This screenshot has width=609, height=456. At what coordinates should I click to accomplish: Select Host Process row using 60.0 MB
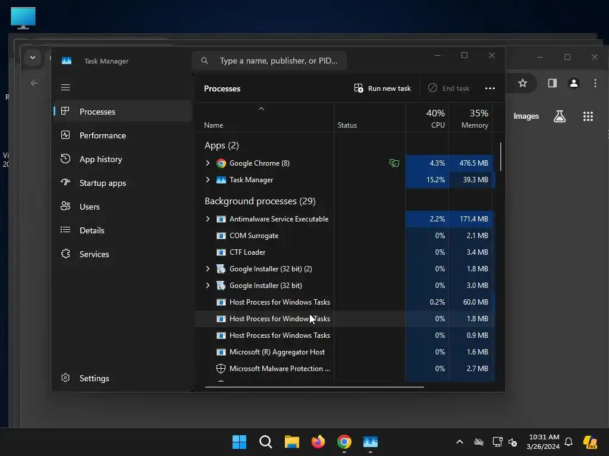[345, 302]
